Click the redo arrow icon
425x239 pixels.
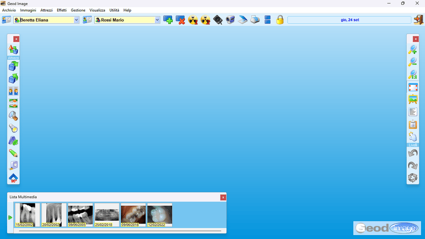pyautogui.click(x=413, y=166)
